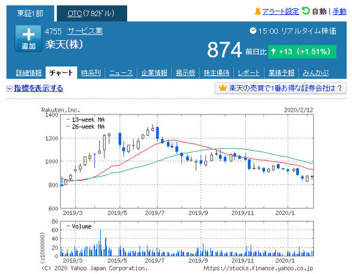Open the サービス業 sector link
Image resolution: width=352 pixels, height=274 pixels.
(85, 31)
